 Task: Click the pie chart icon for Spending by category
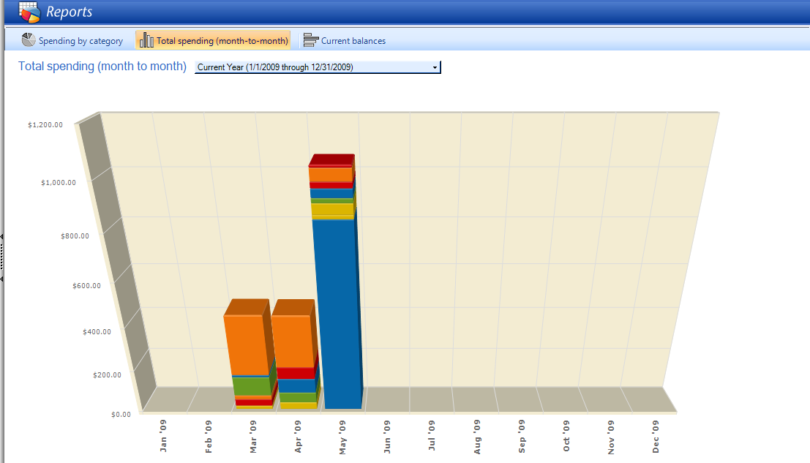29,39
